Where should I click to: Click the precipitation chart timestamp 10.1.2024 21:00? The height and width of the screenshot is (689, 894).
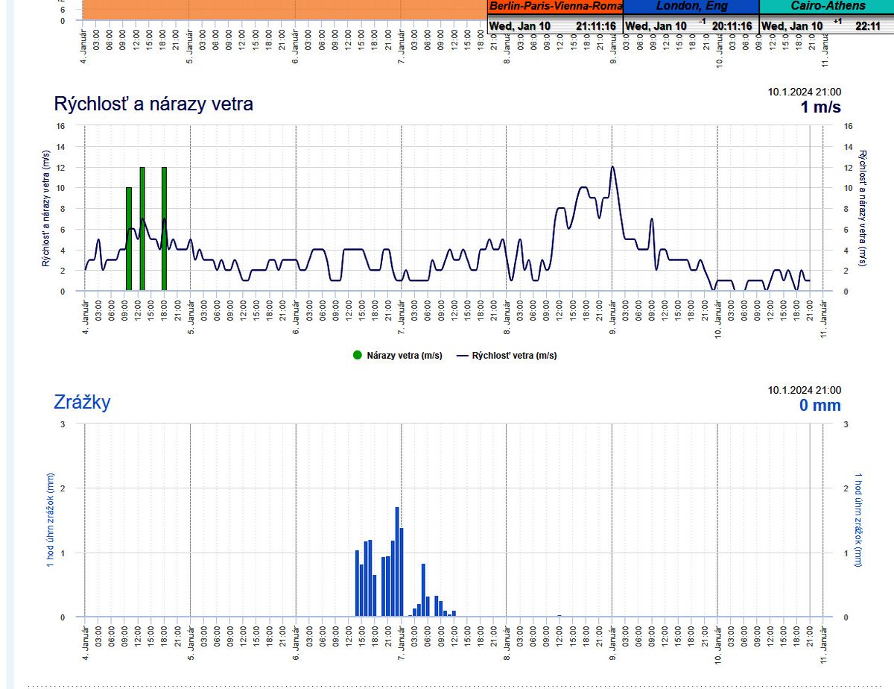(x=805, y=390)
